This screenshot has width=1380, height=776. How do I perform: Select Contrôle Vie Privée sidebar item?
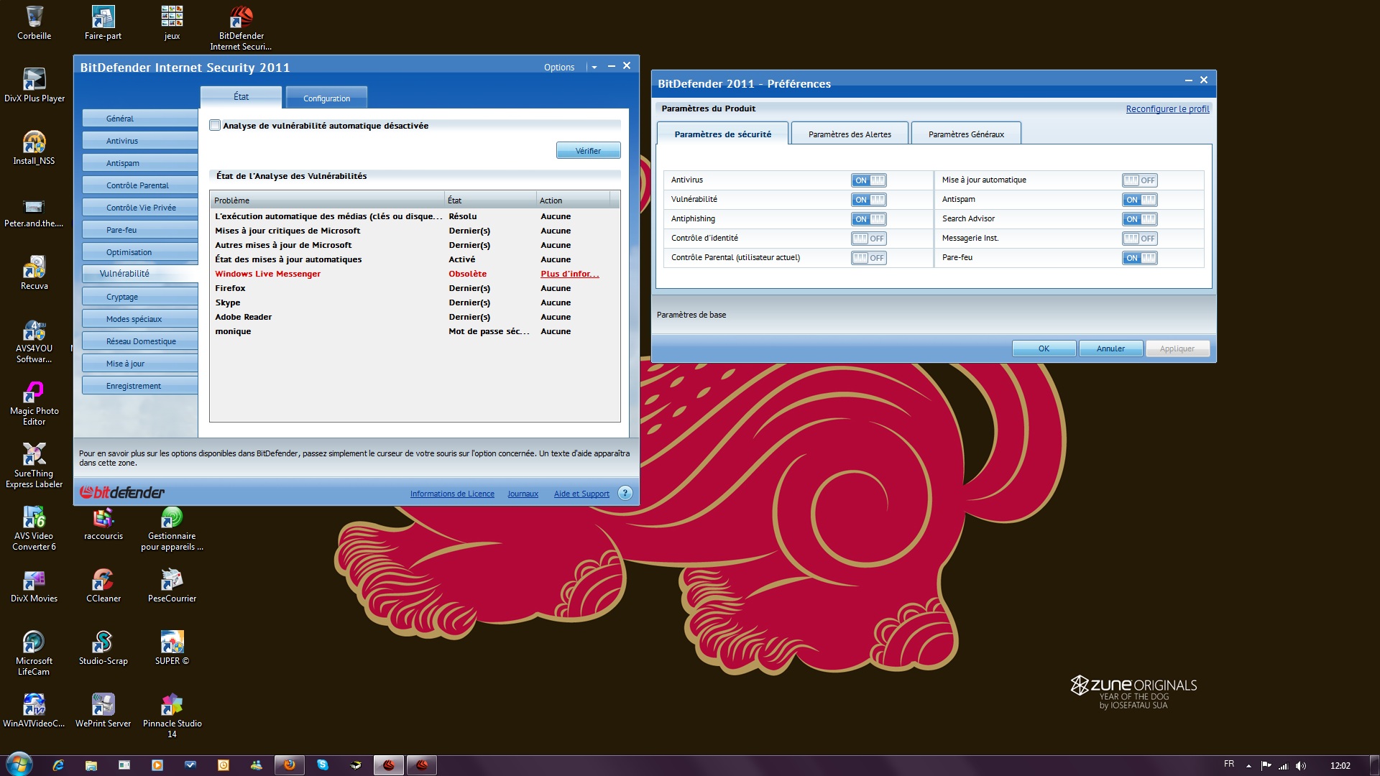pos(139,208)
